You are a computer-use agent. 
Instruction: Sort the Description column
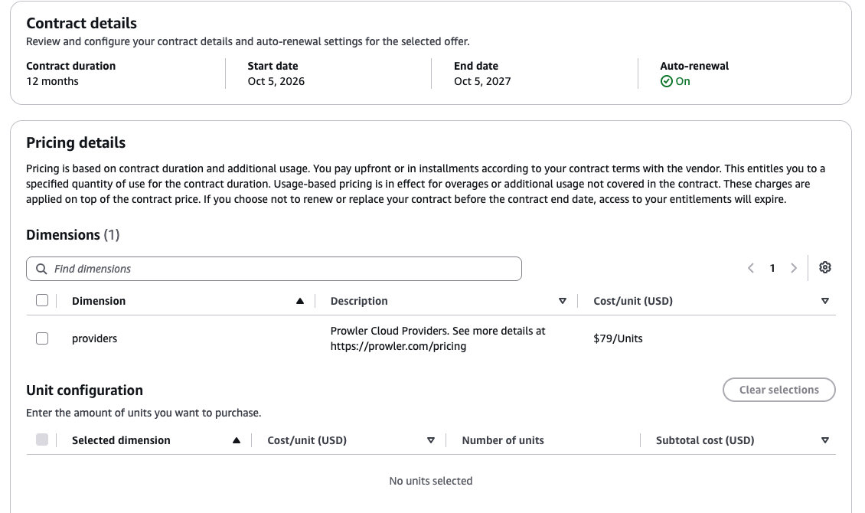pos(562,301)
